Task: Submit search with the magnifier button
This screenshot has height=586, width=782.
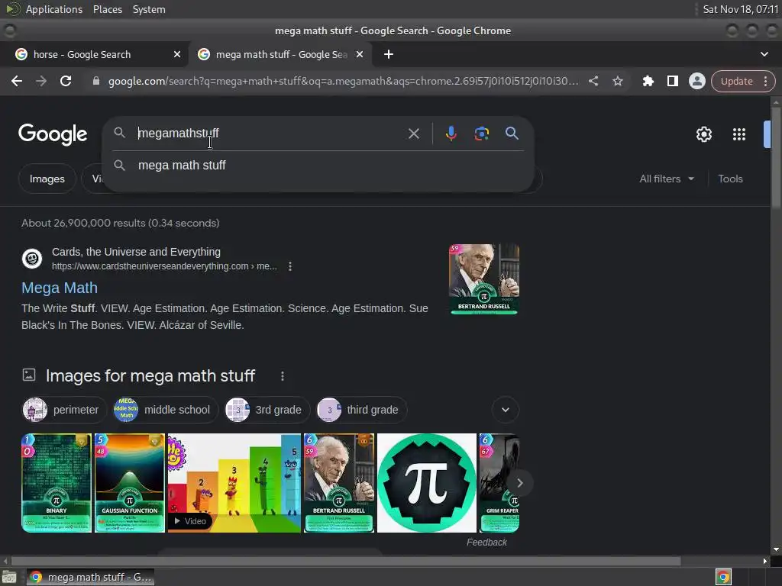Action: click(512, 134)
